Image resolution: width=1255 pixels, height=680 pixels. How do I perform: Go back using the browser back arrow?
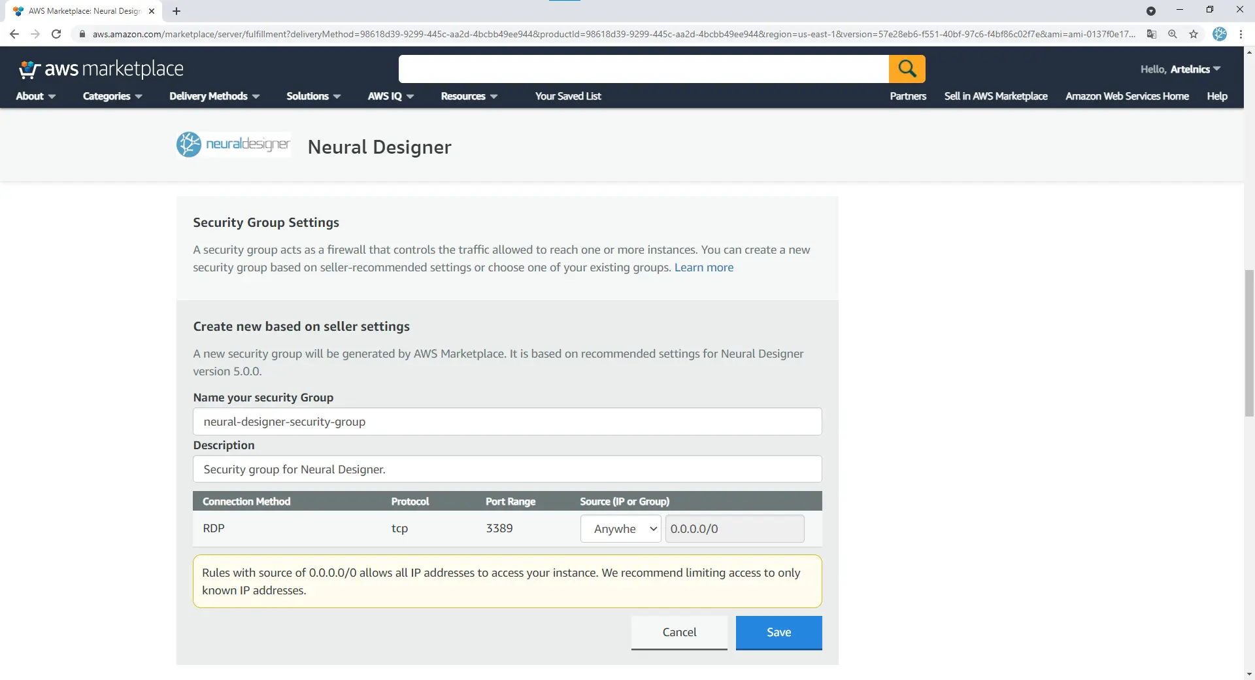14,34
